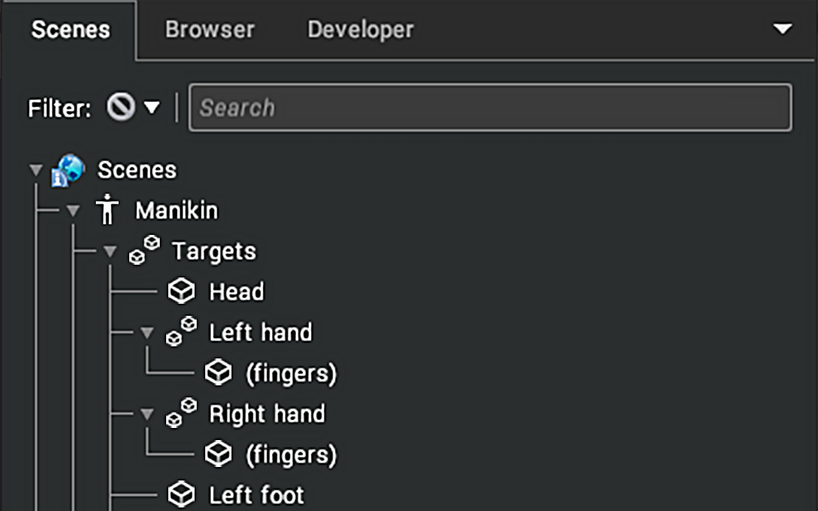This screenshot has width=818, height=511.
Task: Click the Head cube icon
Action: (x=182, y=291)
